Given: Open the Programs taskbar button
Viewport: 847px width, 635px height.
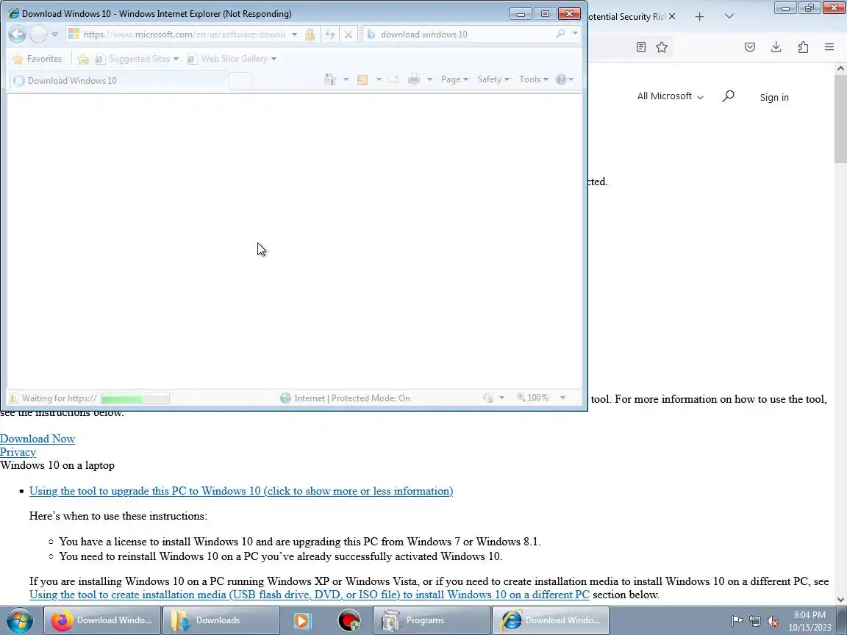Looking at the screenshot, I should 431,620.
